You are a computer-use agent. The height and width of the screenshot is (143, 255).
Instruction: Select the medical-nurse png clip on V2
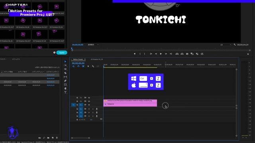point(130,101)
